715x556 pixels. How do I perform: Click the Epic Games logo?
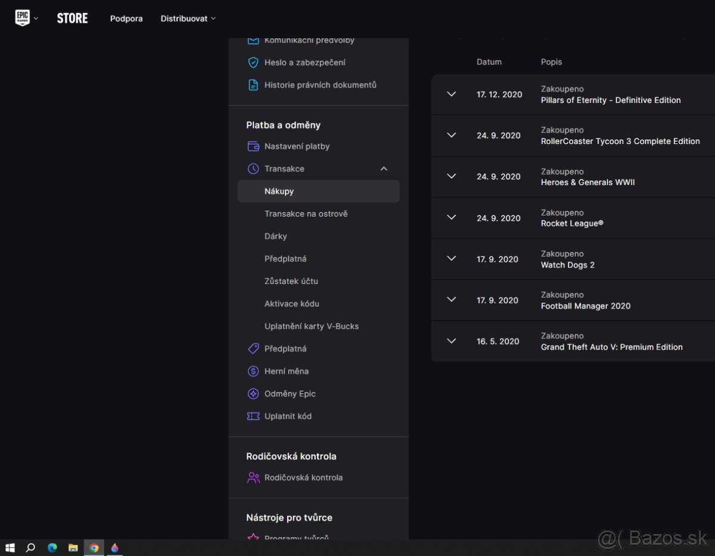[x=22, y=18]
